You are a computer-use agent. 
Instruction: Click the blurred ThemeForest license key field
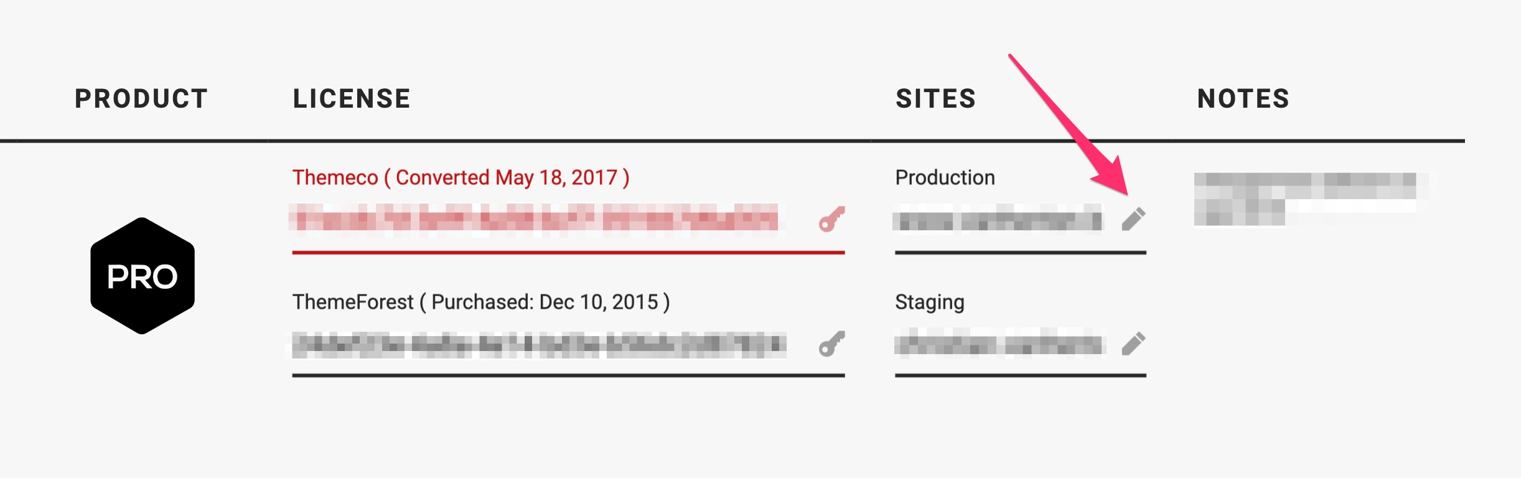point(539,344)
